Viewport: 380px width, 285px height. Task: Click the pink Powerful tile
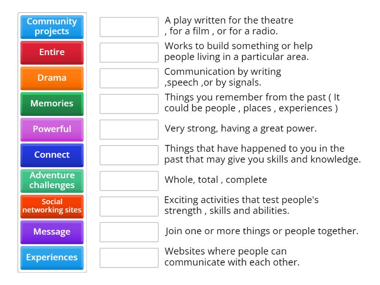52,129
